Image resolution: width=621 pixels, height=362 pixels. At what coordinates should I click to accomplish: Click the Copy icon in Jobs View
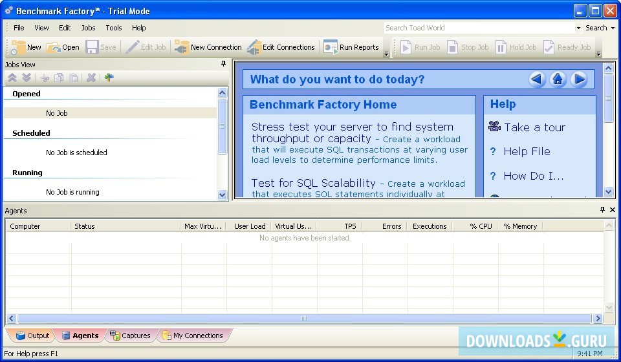59,78
